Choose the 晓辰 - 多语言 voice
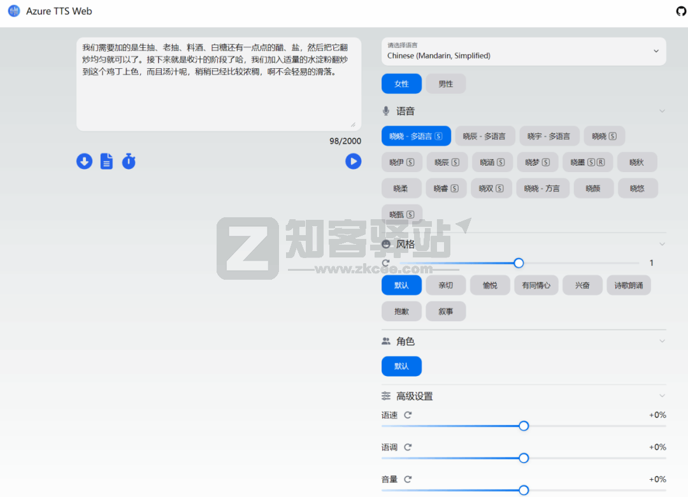 [x=485, y=136]
